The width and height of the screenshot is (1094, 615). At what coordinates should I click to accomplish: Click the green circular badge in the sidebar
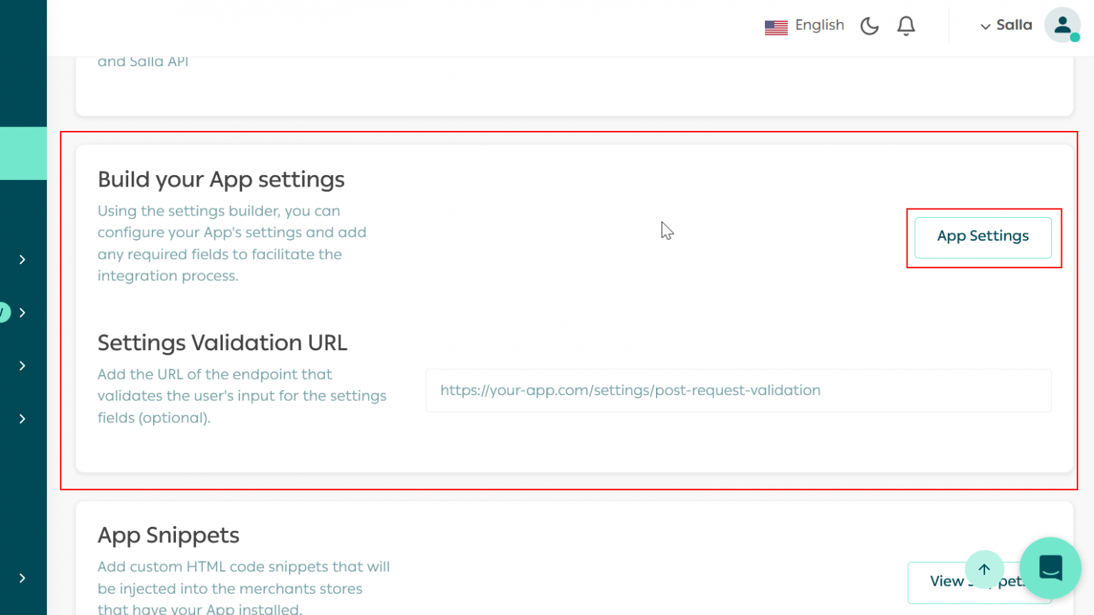coord(3,312)
